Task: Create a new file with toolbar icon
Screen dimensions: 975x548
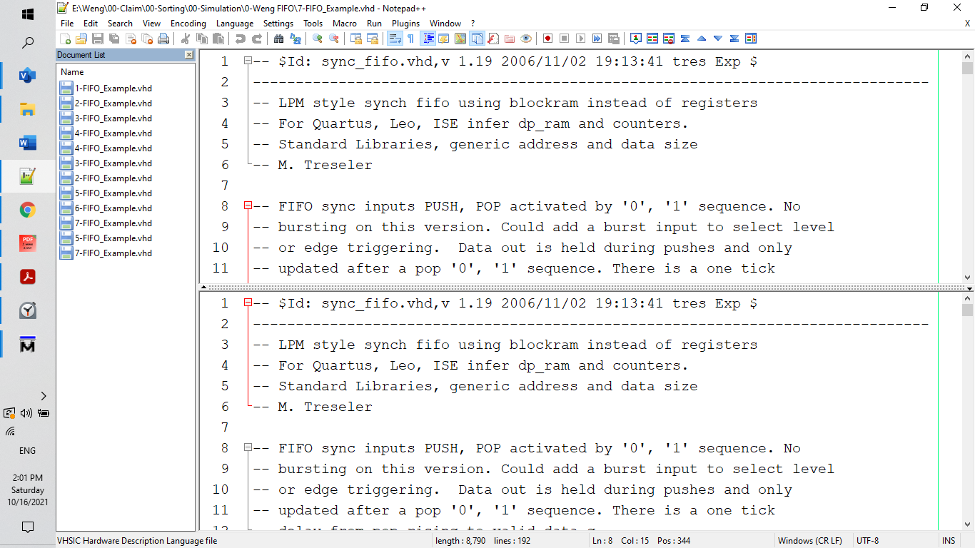Action: [x=65, y=39]
